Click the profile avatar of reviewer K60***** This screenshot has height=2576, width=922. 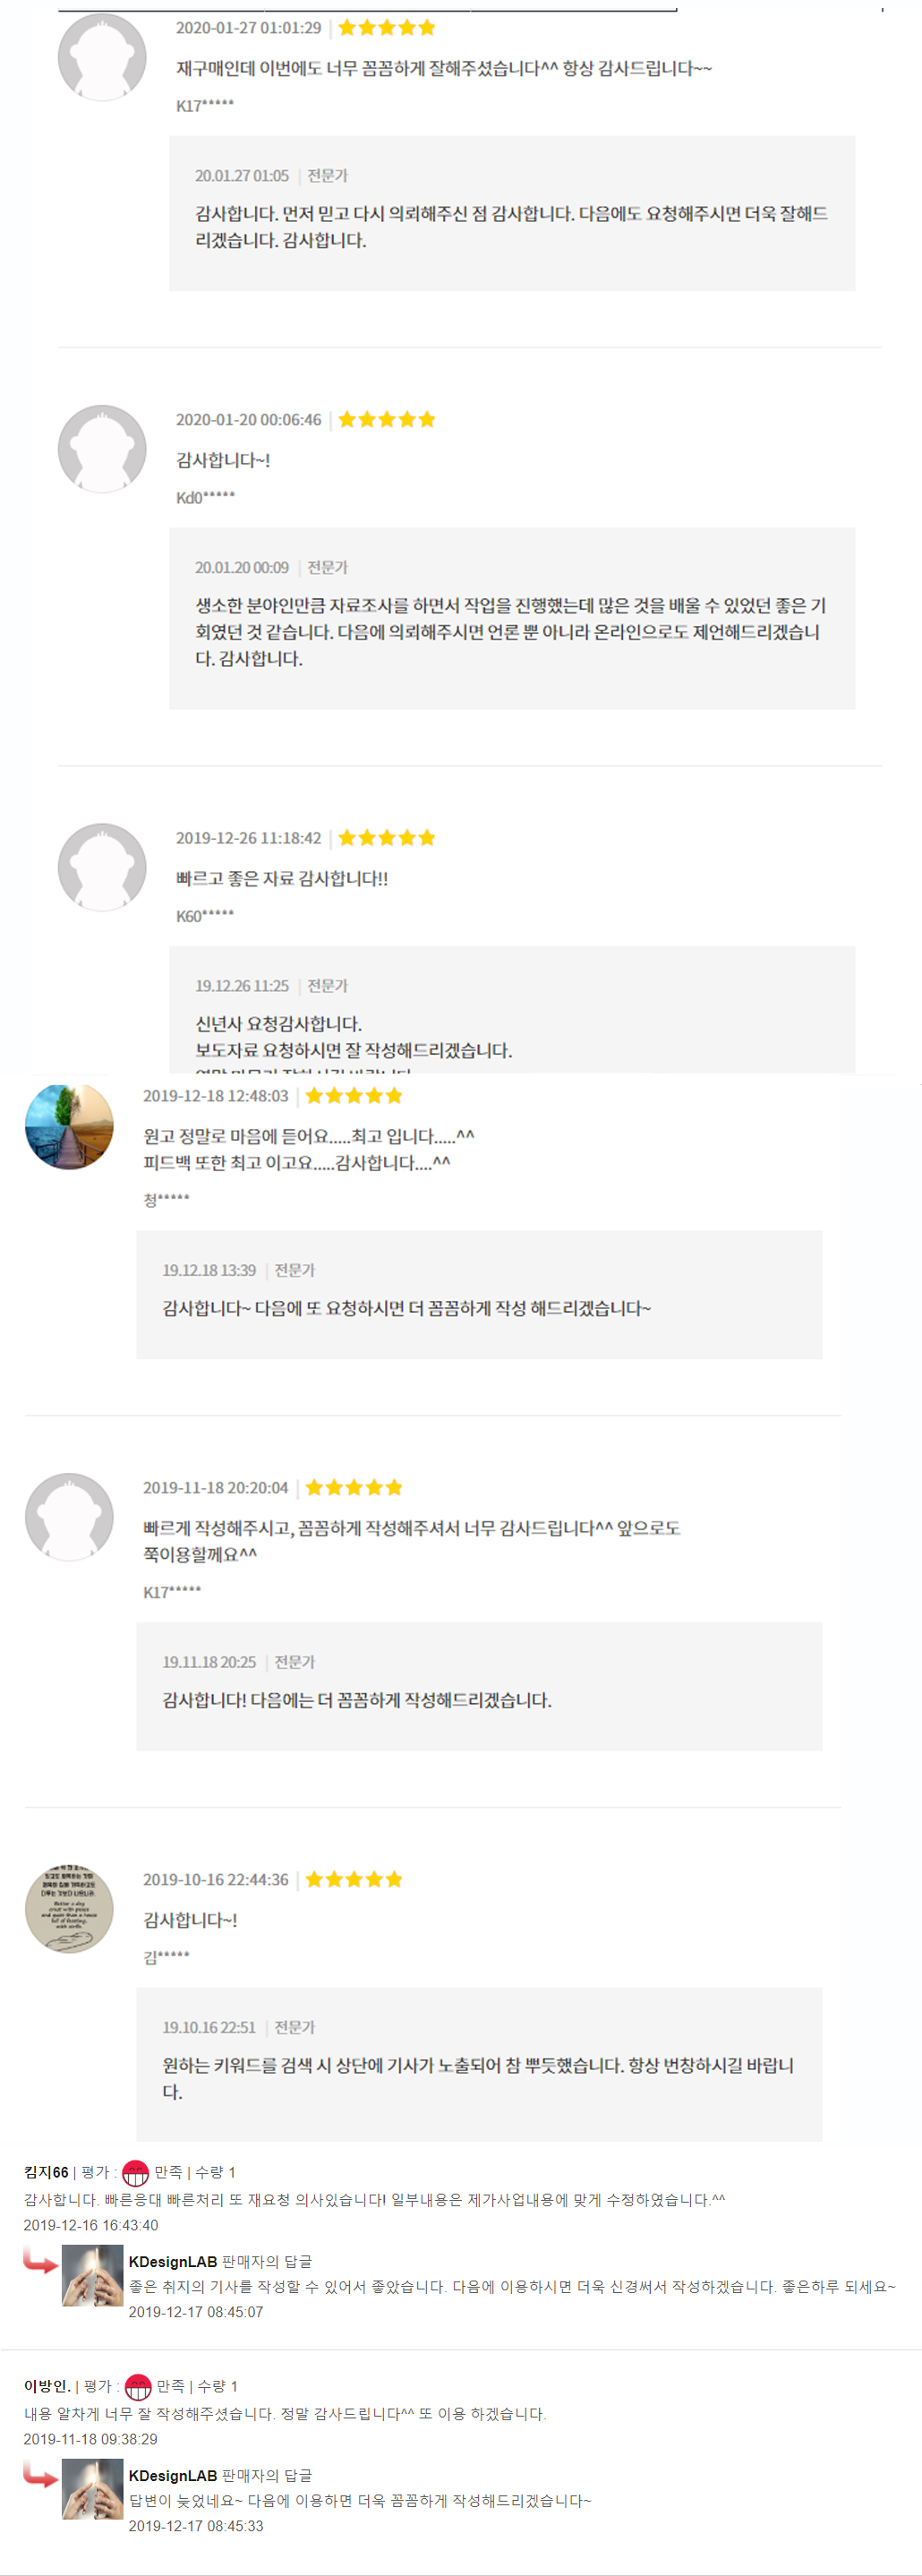click(102, 867)
